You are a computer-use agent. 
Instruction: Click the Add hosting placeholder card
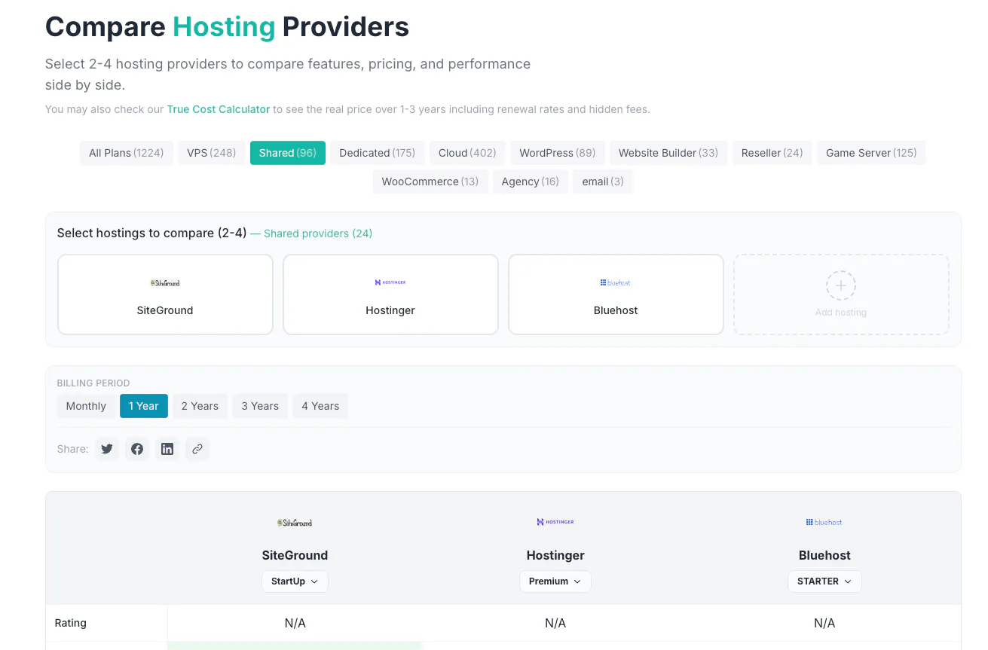click(x=841, y=294)
